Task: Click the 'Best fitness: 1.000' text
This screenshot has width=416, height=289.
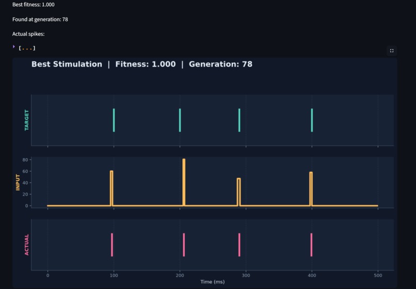Action: click(34, 5)
